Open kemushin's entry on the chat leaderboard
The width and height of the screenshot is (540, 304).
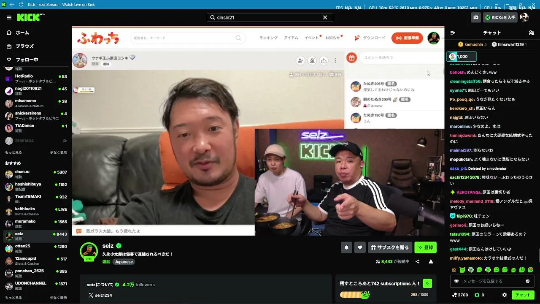coord(472,44)
